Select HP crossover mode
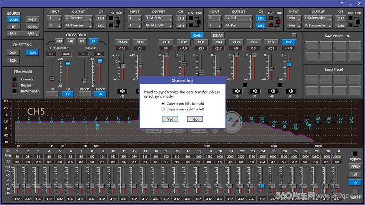The image size is (365, 205). [71, 41]
